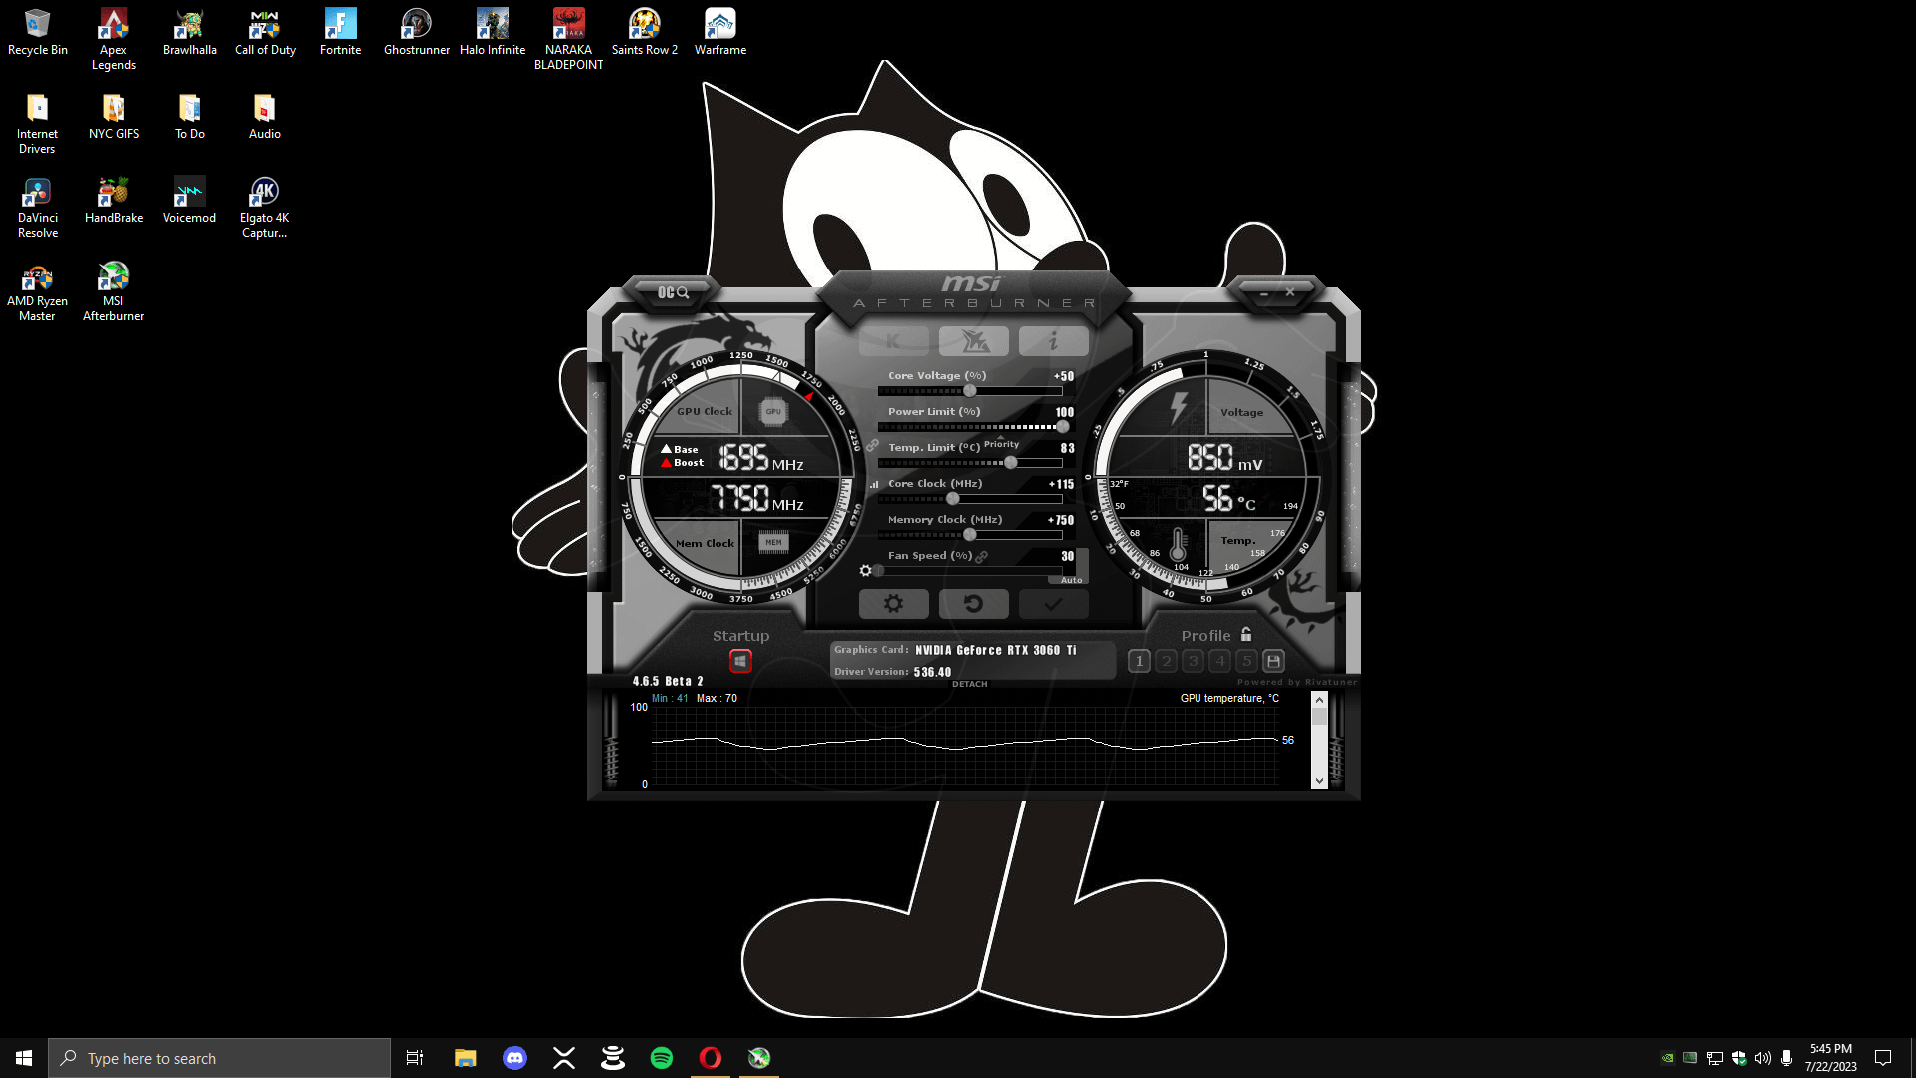
Task: Select the NARAKA BLADEPOINT desktop shortcut
Action: [568, 40]
